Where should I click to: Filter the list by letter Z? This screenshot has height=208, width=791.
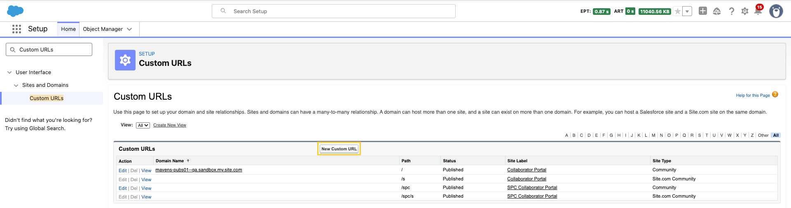pos(752,135)
